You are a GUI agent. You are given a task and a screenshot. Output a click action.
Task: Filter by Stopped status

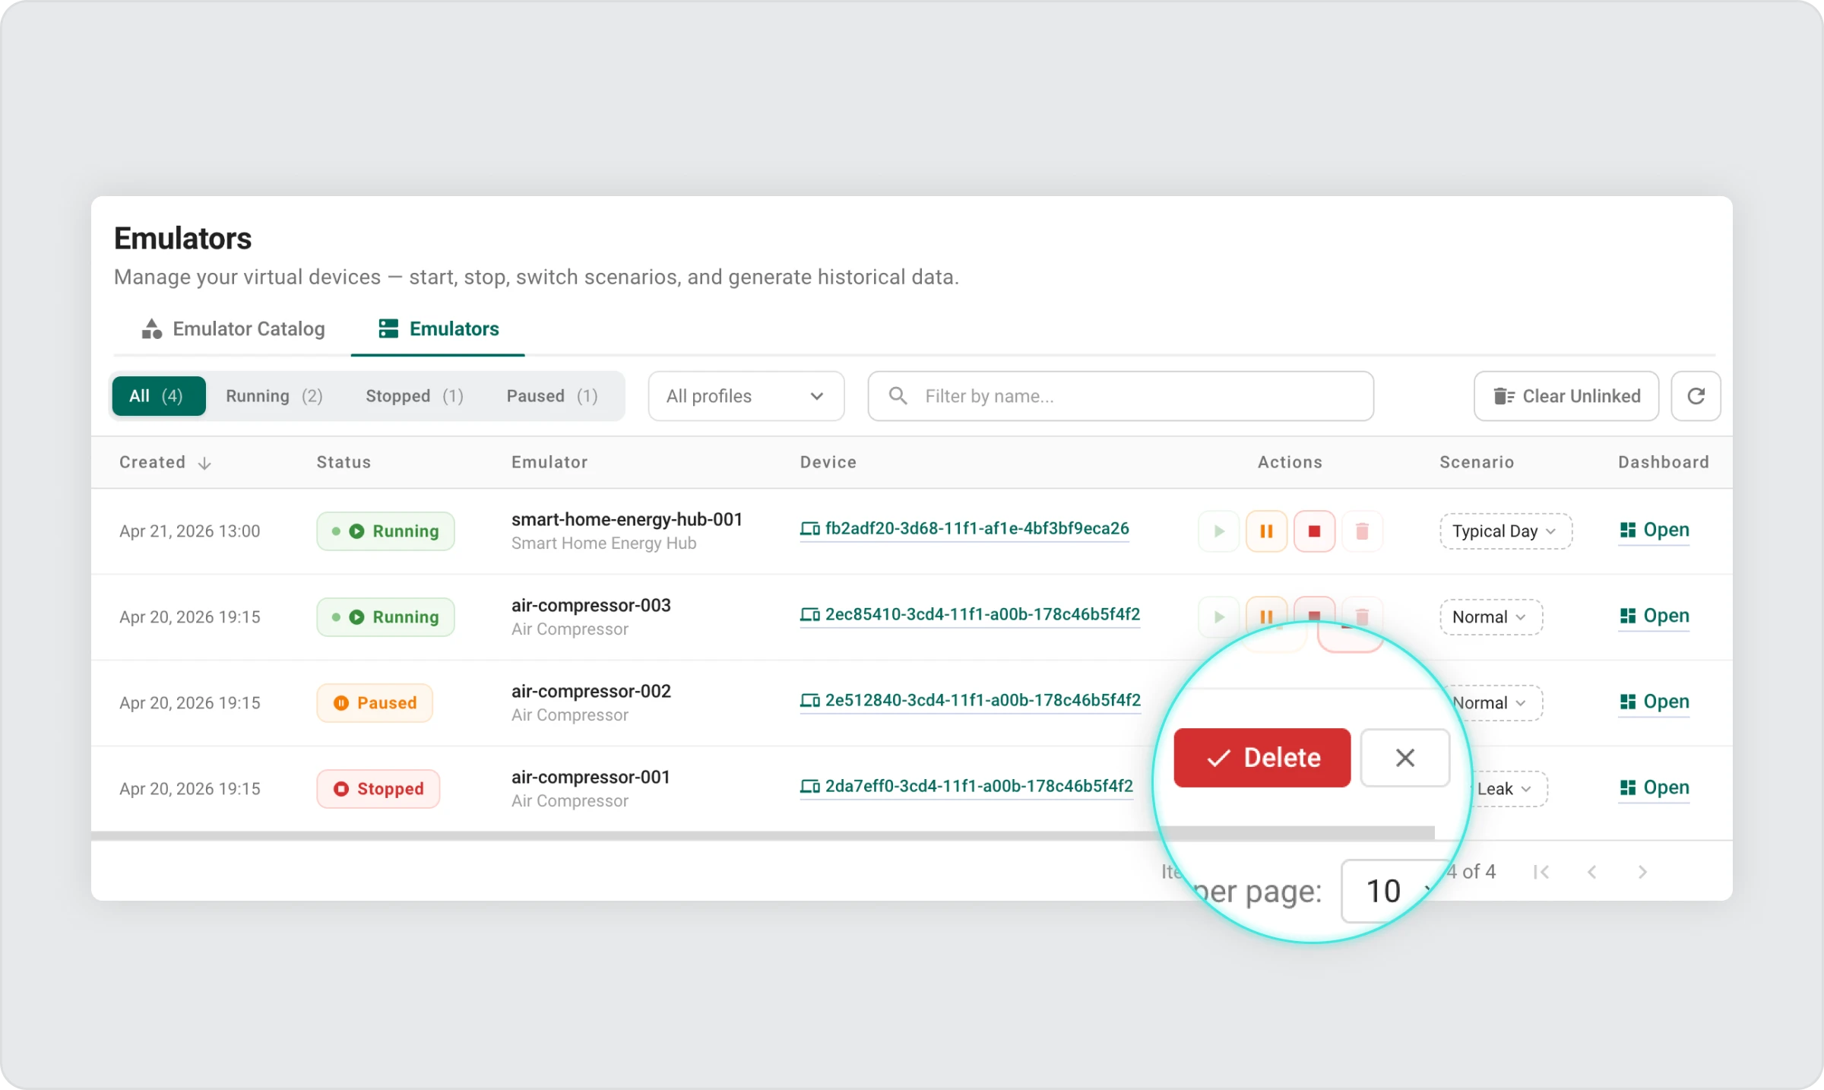coord(414,396)
